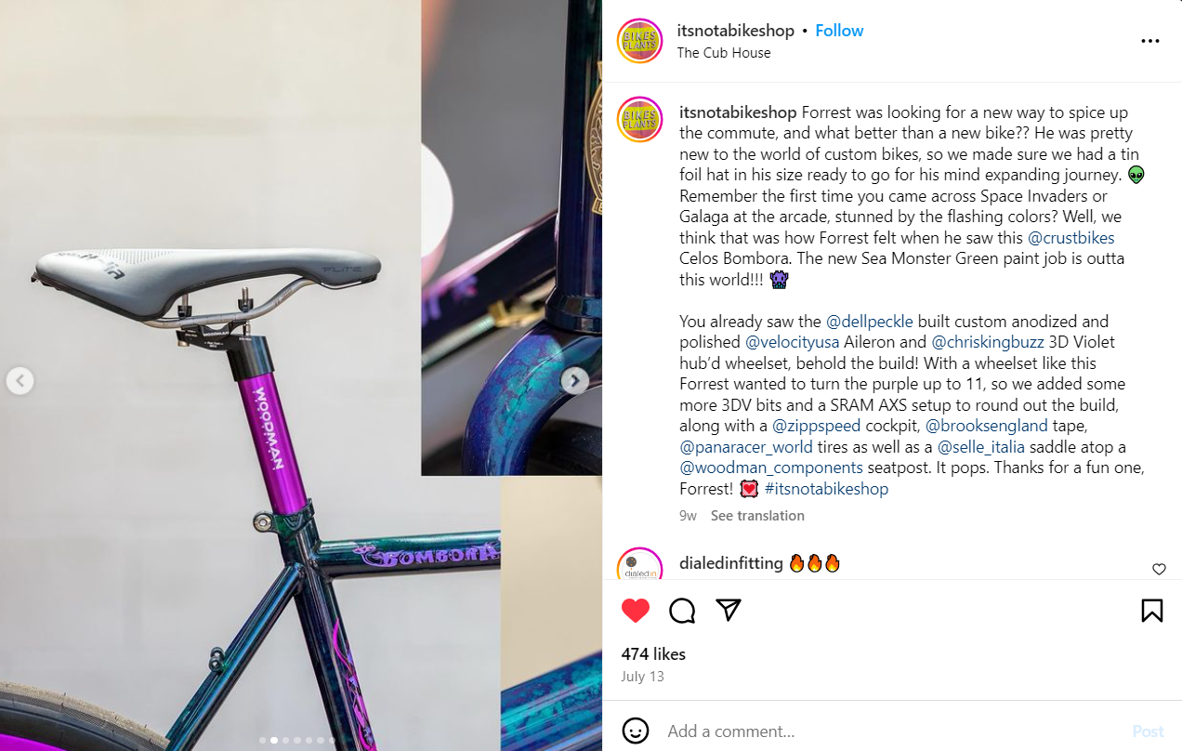
Task: Open itsnotabikeshop header profile avatar
Action: [x=639, y=41]
